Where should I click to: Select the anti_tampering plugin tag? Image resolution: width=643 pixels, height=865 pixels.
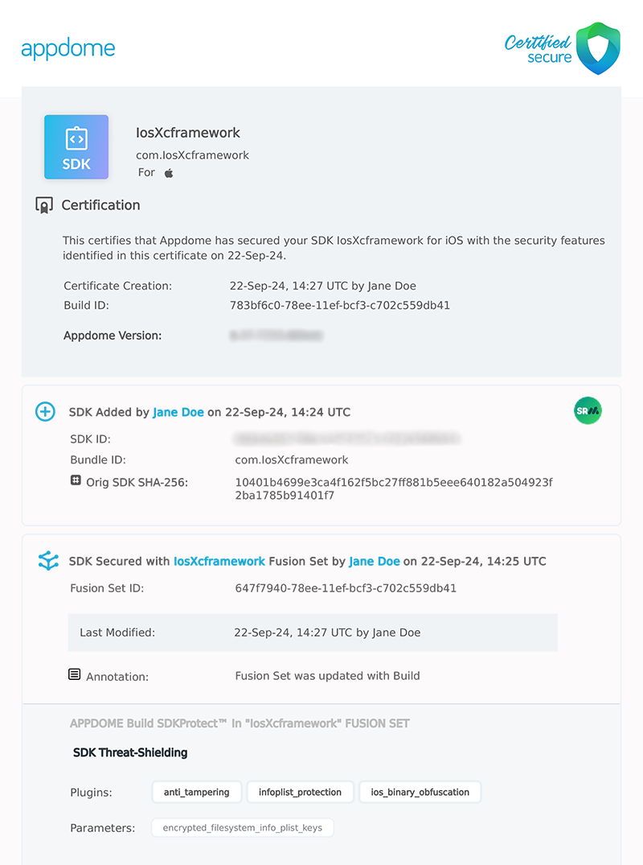pos(197,792)
